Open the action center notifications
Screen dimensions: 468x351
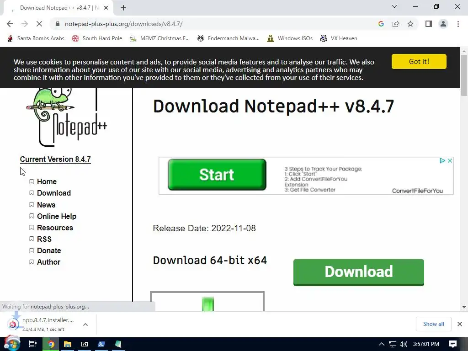(x=453, y=344)
